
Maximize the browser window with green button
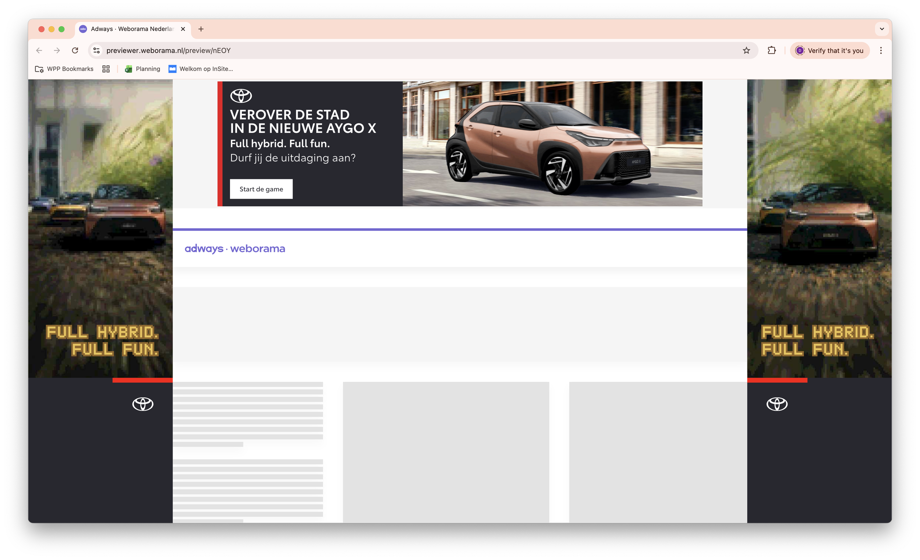[61, 29]
